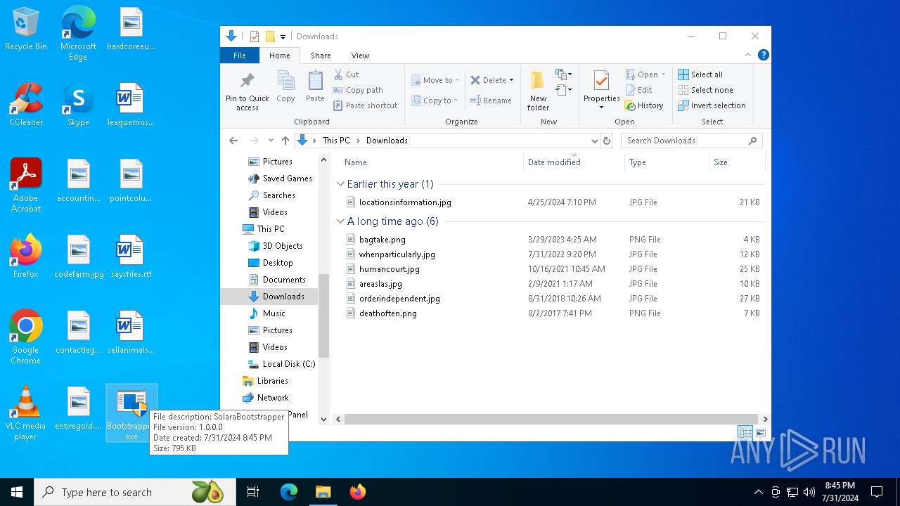Open CCleaner desktop shortcut
This screenshot has height=506, width=900.
pos(26,105)
